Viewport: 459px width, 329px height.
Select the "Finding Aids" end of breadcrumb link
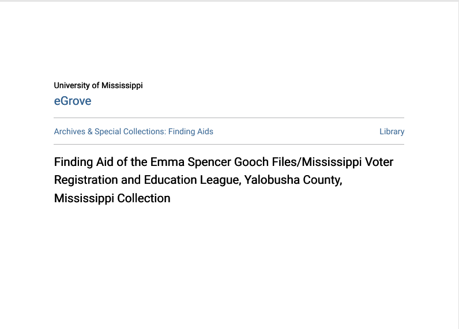[191, 131]
